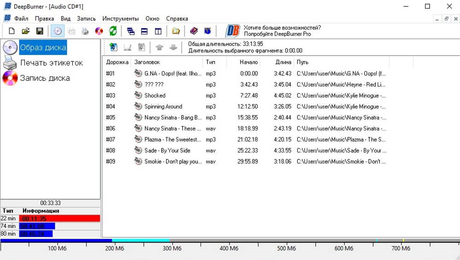Click the blue globe web toolbar icon

[208, 31]
